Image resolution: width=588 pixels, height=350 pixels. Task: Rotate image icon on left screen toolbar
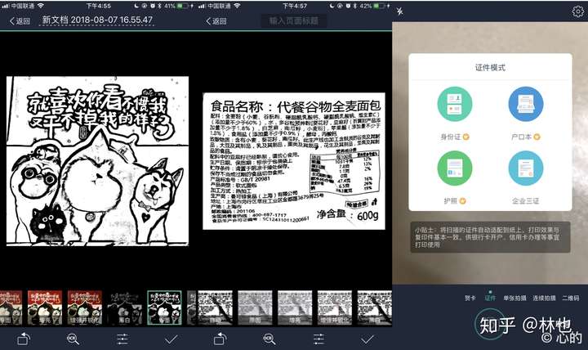pos(24,339)
